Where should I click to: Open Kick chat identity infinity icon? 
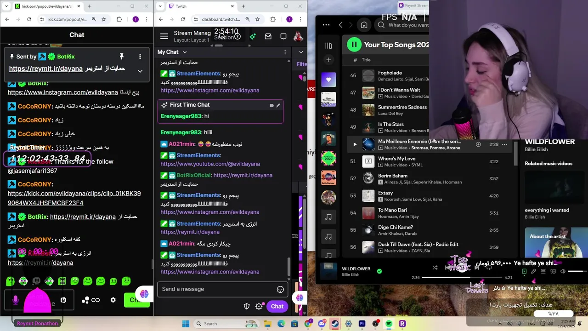point(96,300)
